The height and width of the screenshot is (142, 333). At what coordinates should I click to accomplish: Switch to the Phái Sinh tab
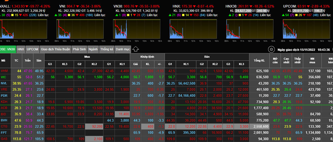(x=79, y=49)
